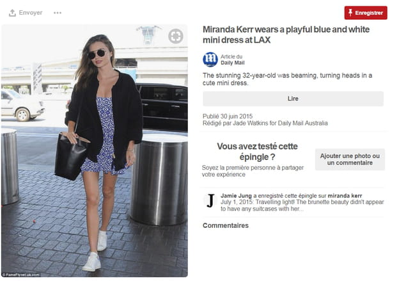Open the three-dots more options menu
This screenshot has height=281, width=399.
tap(58, 13)
